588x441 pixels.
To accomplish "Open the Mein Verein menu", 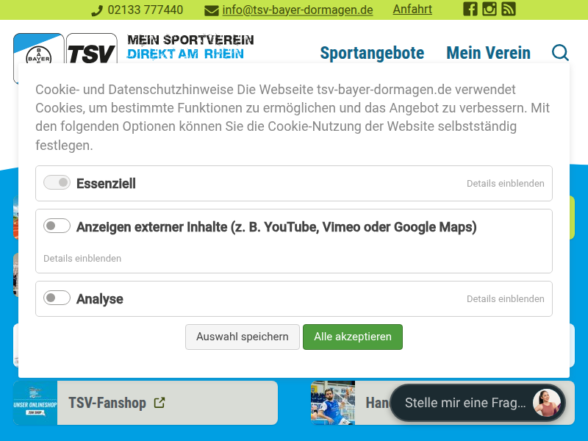I will pos(488,53).
